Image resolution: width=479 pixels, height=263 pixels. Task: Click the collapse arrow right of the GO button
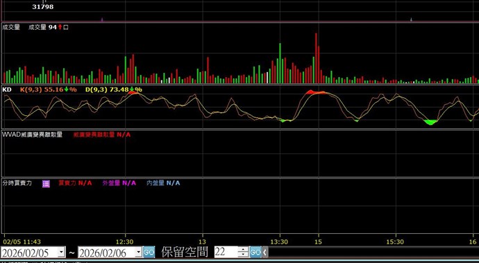265,253
